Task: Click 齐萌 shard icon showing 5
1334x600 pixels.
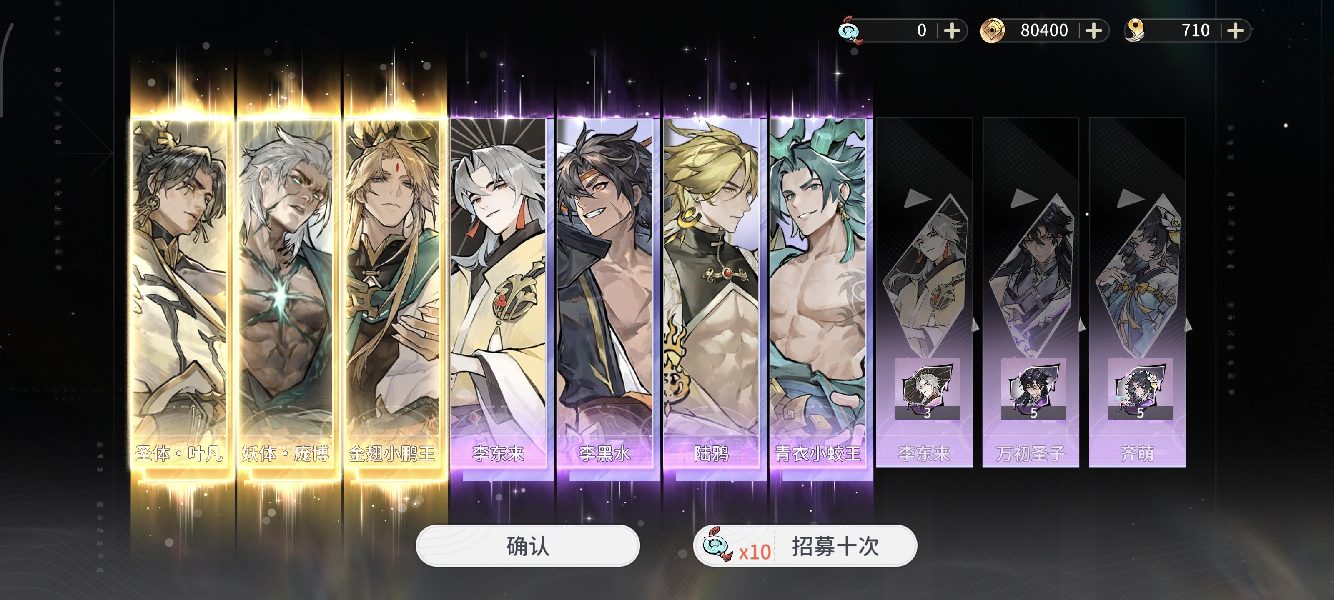Action: tap(1140, 389)
